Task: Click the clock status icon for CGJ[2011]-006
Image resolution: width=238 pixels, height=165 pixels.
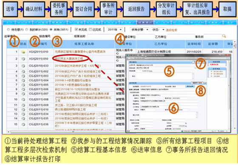Action: coord(23,89)
